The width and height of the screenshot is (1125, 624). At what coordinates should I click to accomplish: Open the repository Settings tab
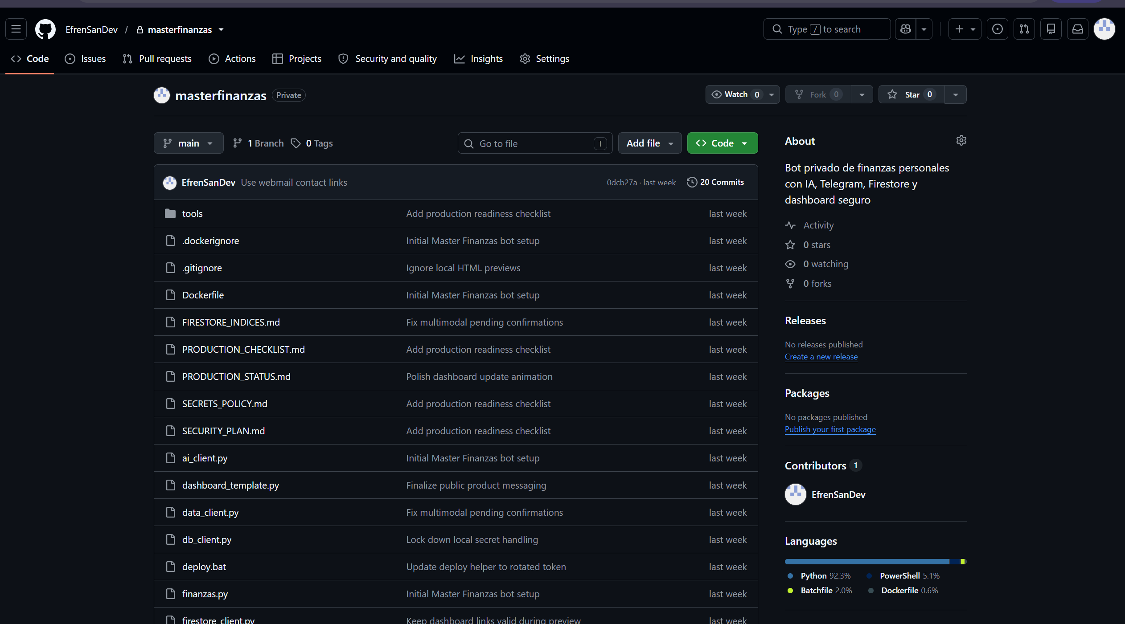pos(544,59)
